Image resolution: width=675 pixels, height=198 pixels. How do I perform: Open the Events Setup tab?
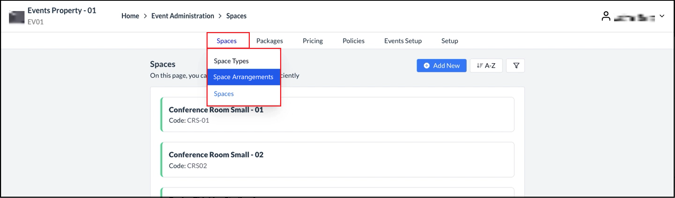[x=403, y=41]
